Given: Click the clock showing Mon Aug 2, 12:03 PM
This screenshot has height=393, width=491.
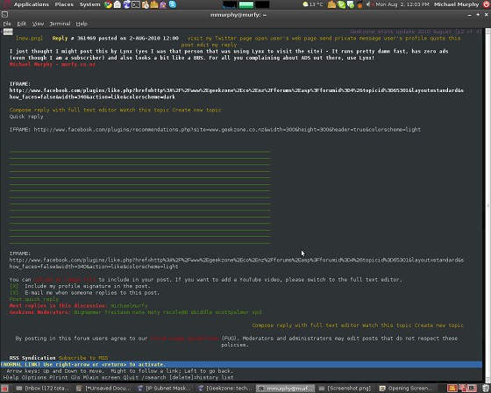Looking at the screenshot, I should pyautogui.click(x=402, y=4).
